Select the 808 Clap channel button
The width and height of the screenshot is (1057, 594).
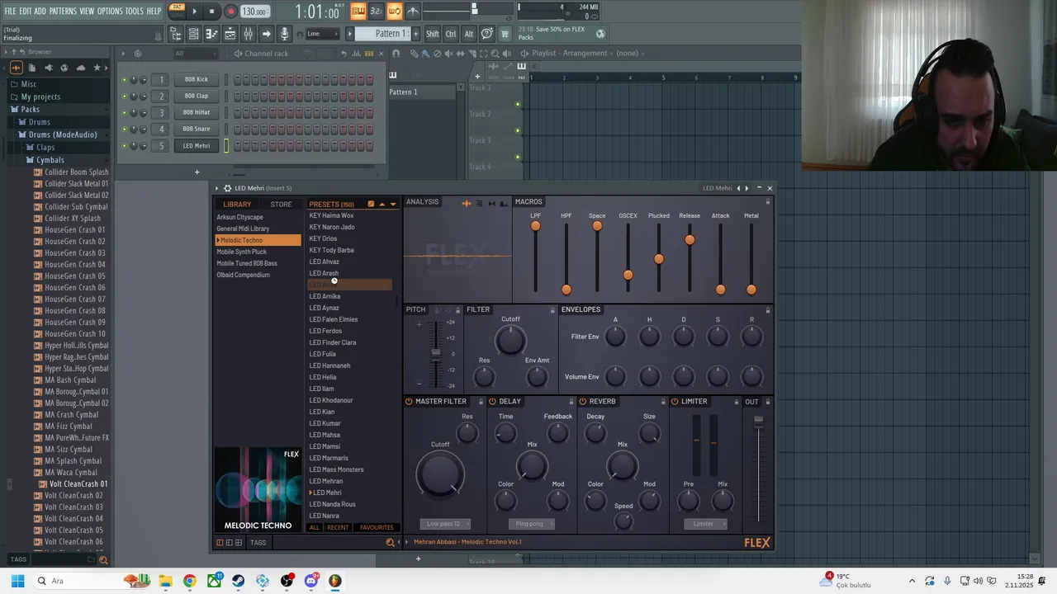pyautogui.click(x=197, y=96)
